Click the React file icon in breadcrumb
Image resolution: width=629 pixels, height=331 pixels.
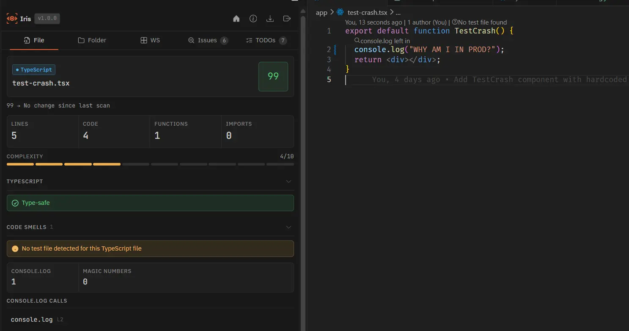pos(341,13)
